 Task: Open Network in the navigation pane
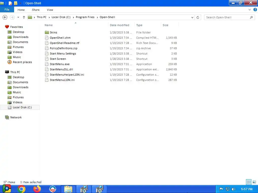tap(16, 117)
